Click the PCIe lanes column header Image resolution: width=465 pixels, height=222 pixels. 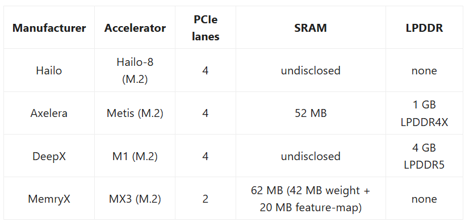[x=206, y=28]
